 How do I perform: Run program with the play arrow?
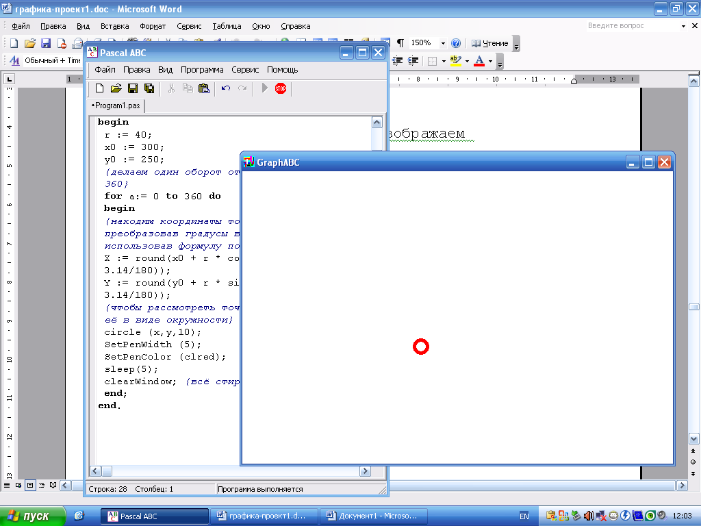(x=264, y=88)
